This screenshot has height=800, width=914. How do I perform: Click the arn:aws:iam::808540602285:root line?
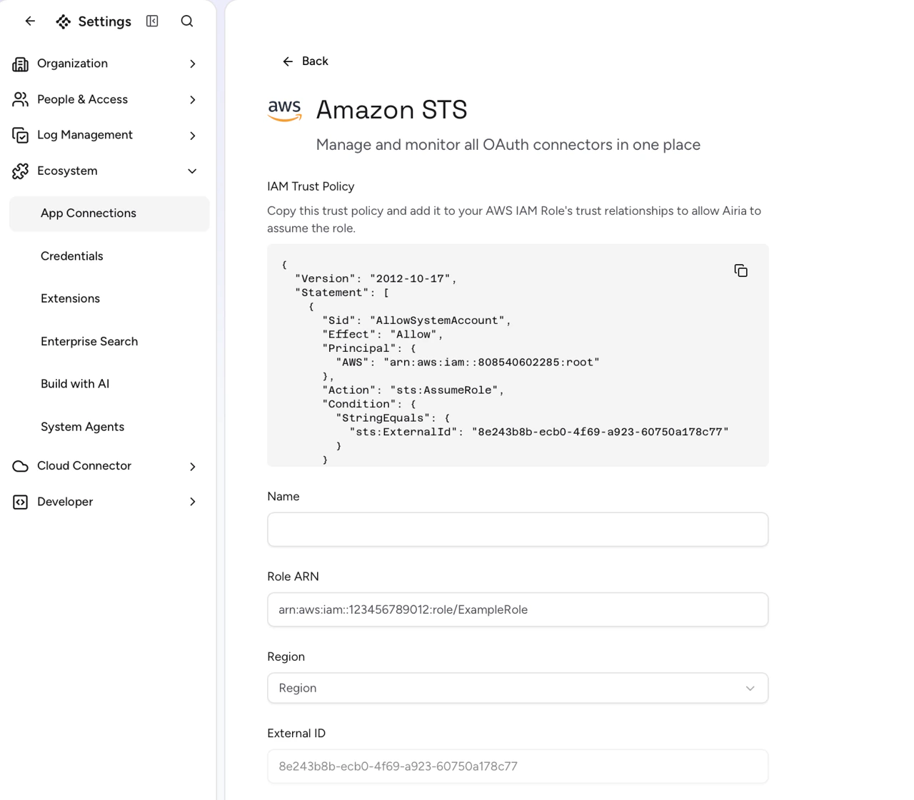pyautogui.click(x=468, y=363)
